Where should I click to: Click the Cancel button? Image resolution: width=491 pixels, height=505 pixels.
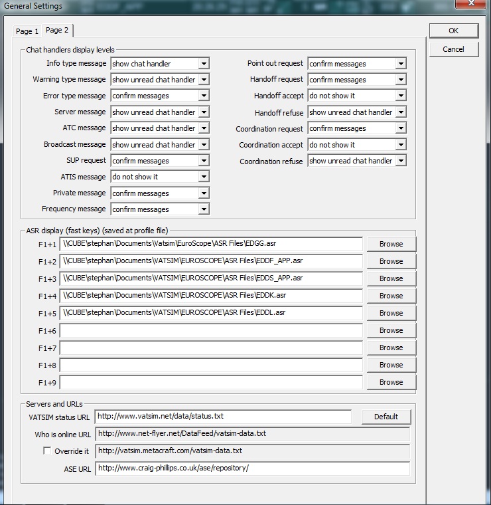[x=453, y=49]
